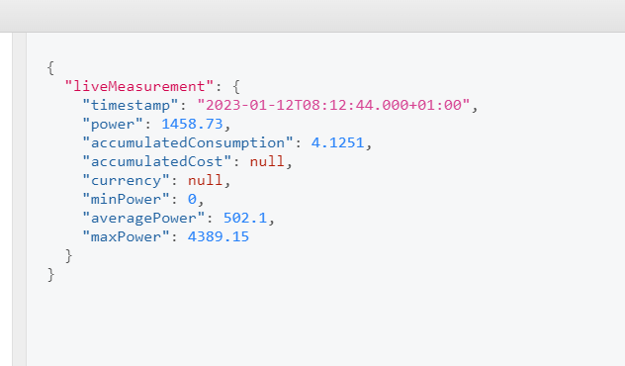Click the gray left gutter strip
Screen dimensions: 625x366
(20, 200)
